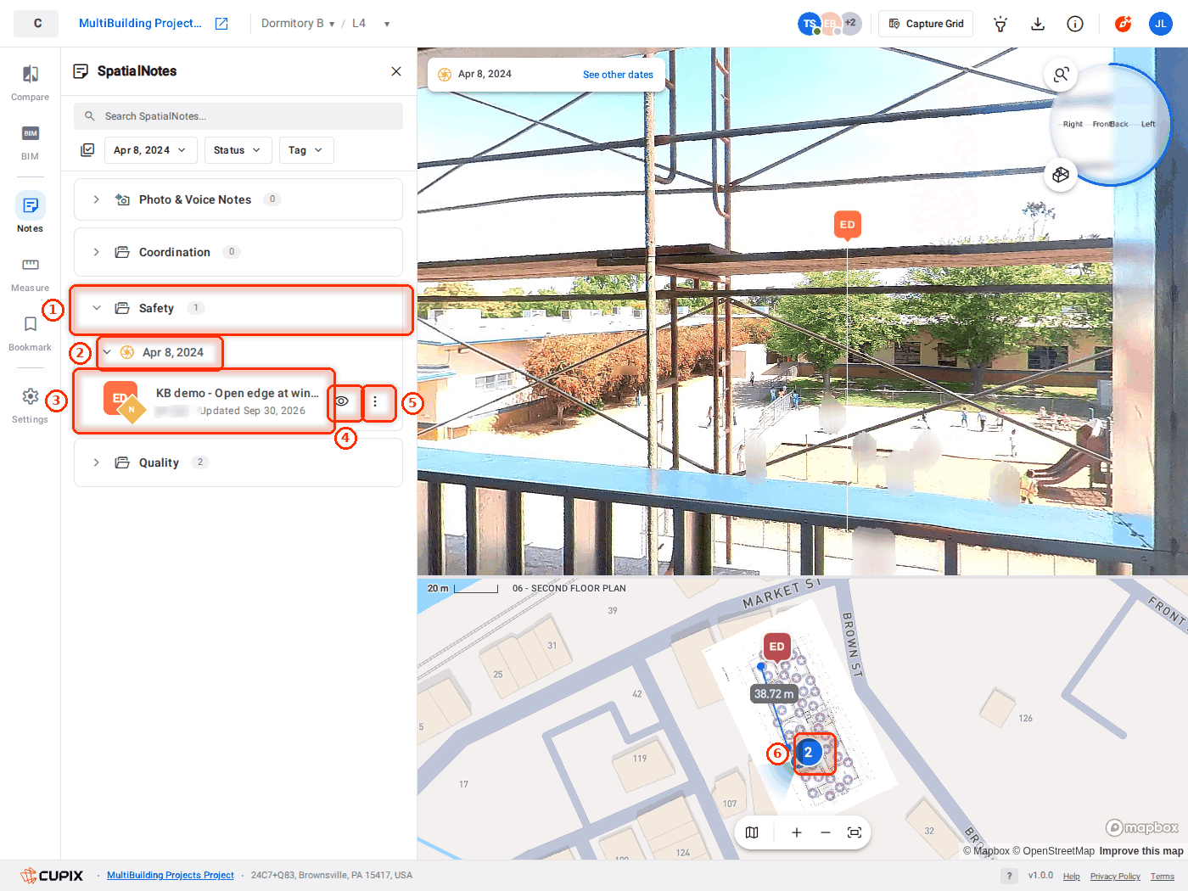Click the download icon in top bar
The width and height of the screenshot is (1188, 891).
[1038, 24]
